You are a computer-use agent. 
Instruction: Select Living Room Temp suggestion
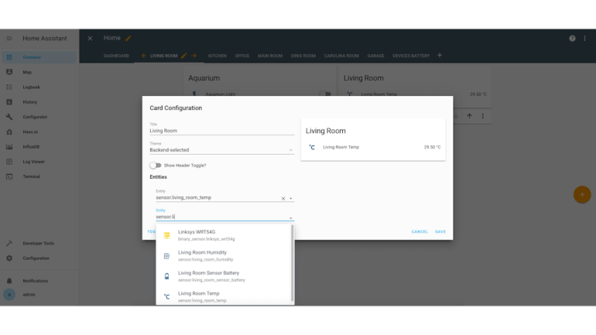pos(224,296)
